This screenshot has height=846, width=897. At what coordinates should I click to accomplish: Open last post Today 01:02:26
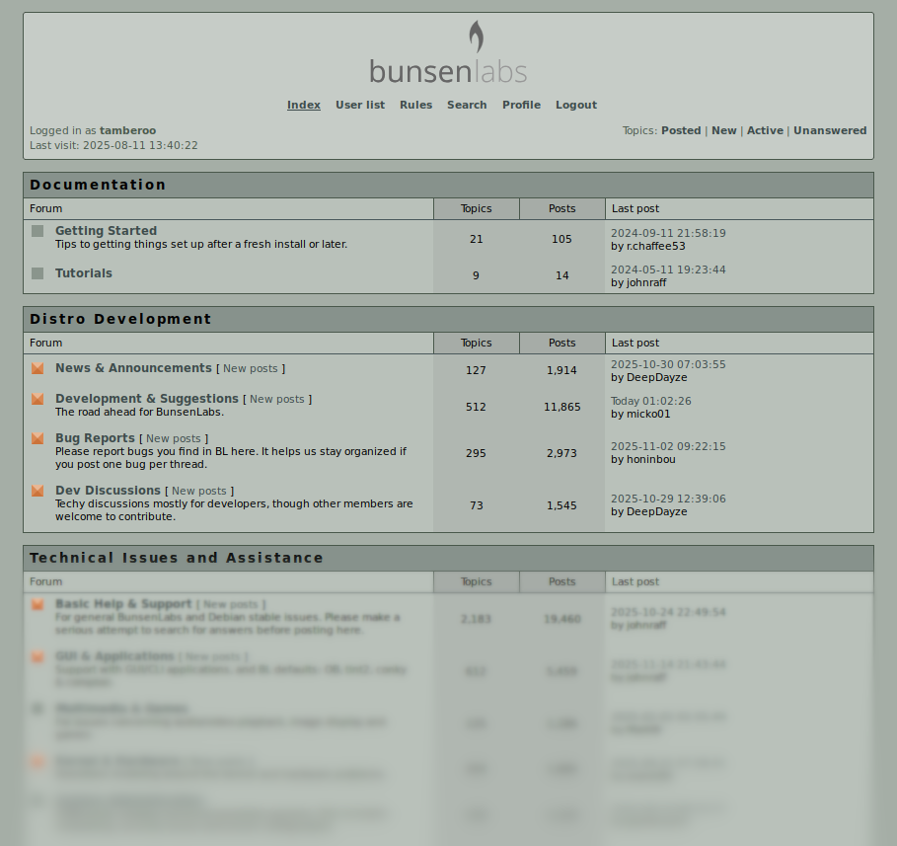tap(651, 401)
